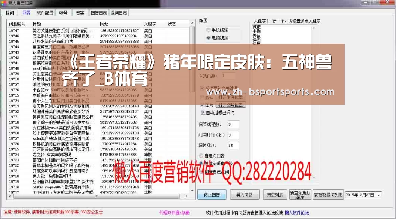Screen dimensions: 396x219
Task: Click question list scroll-down arrow
Action: tap(192, 191)
